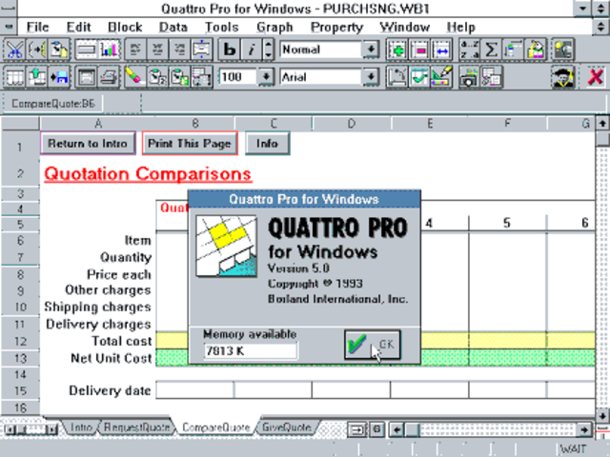Click the Workgroup desktop pencil-and-triangle icon
Viewport: 610px width, 457px height.
tap(441, 77)
